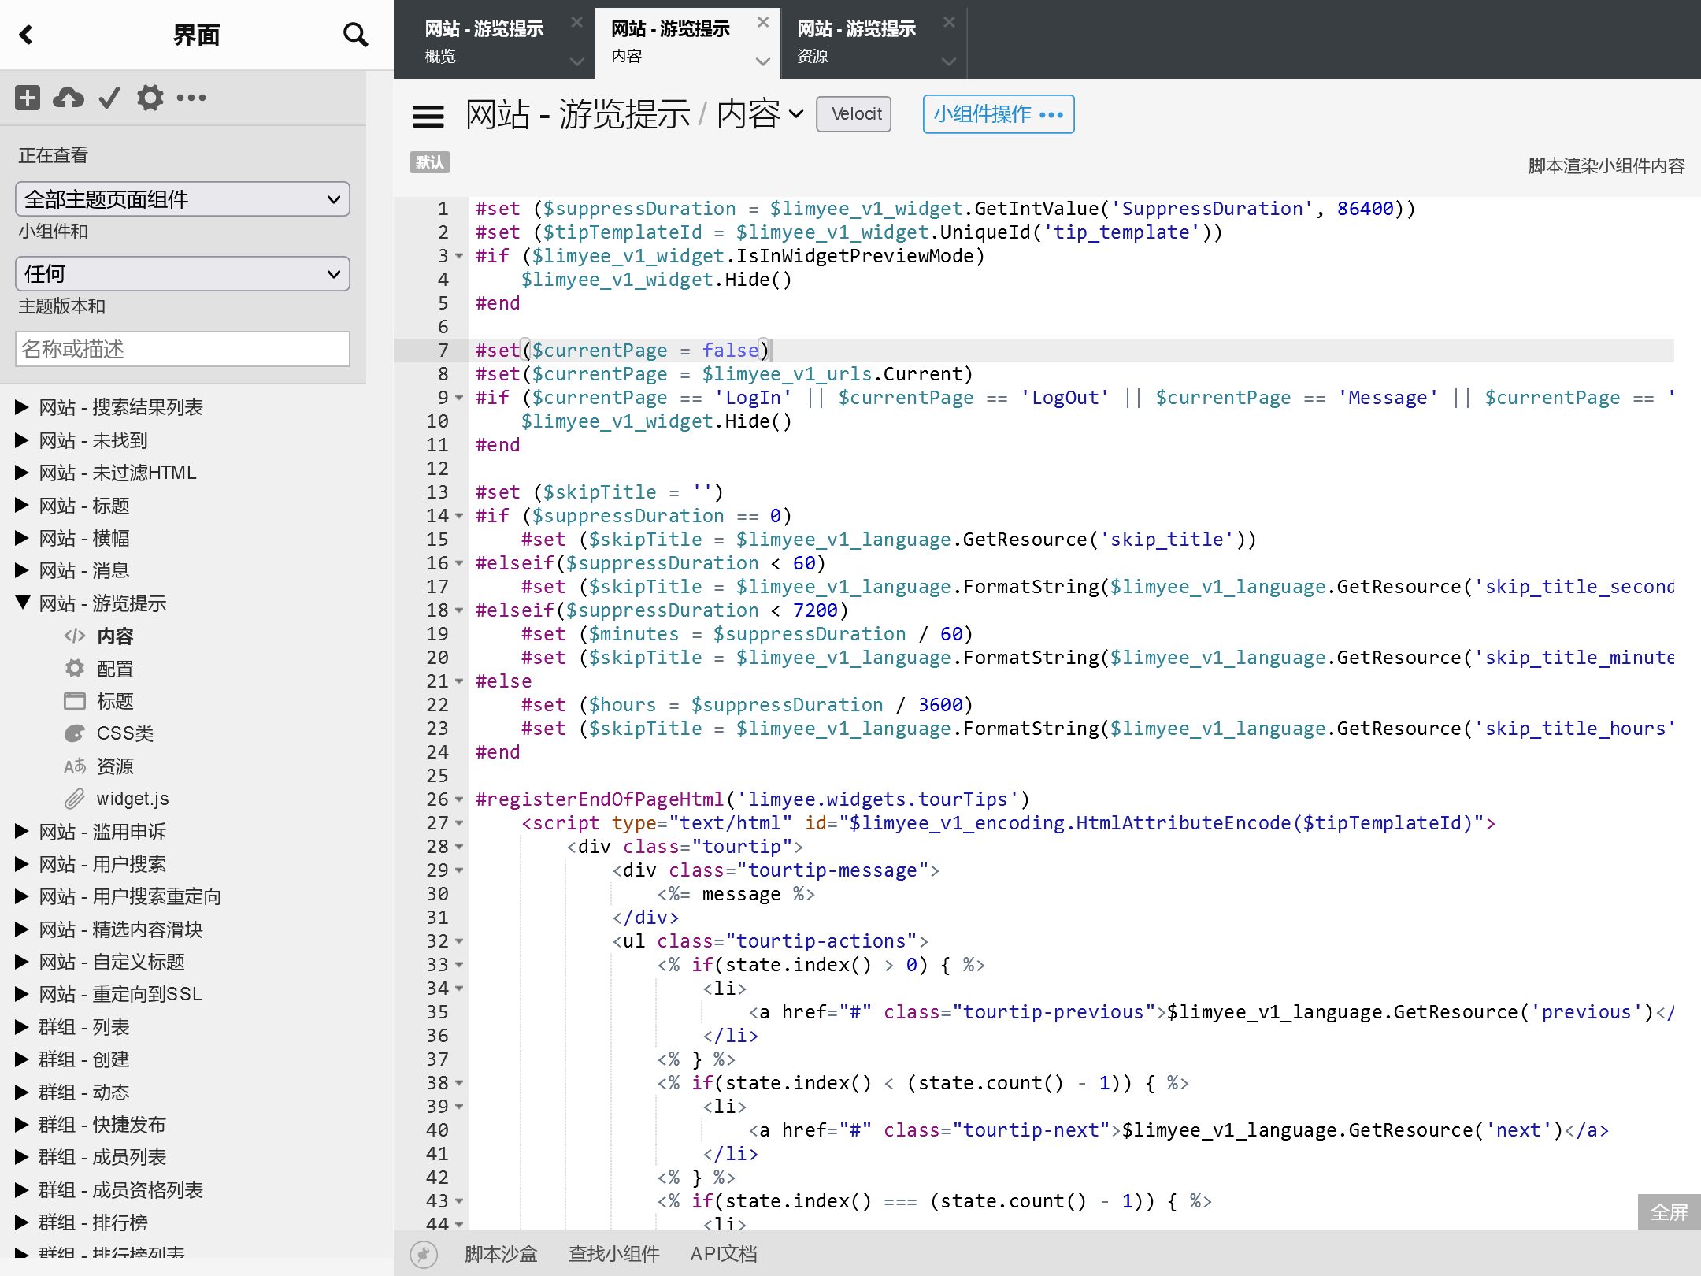Expand the 网站 - 滥用申诉 tree node

23,832
